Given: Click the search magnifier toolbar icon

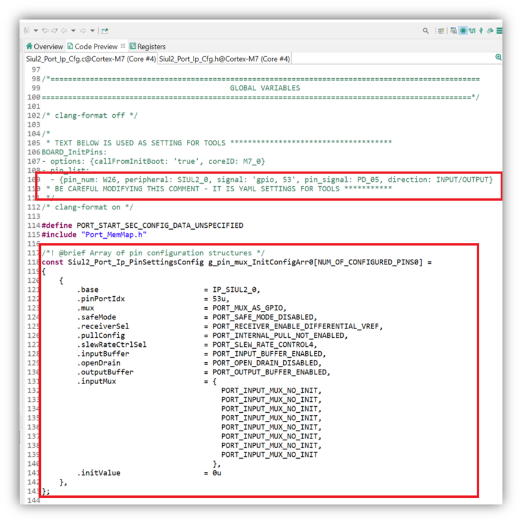Looking at the screenshot, I should click(426, 31).
